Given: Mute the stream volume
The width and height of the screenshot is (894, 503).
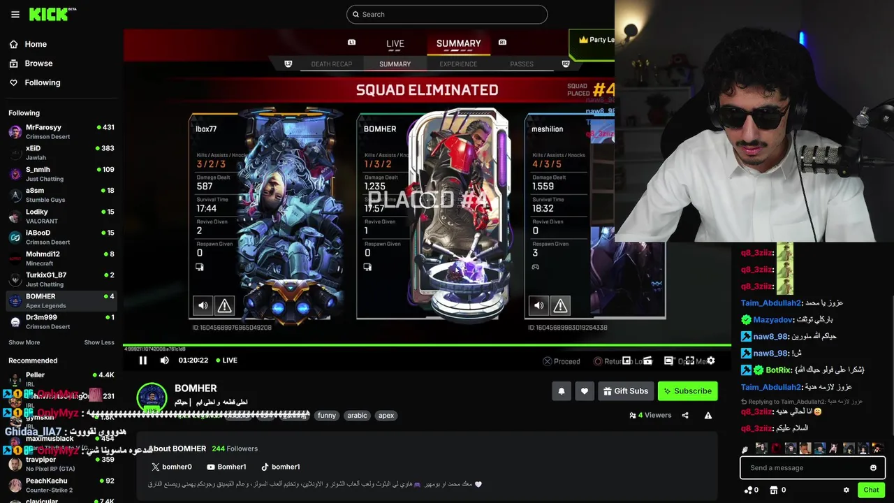Looking at the screenshot, I should pos(164,360).
